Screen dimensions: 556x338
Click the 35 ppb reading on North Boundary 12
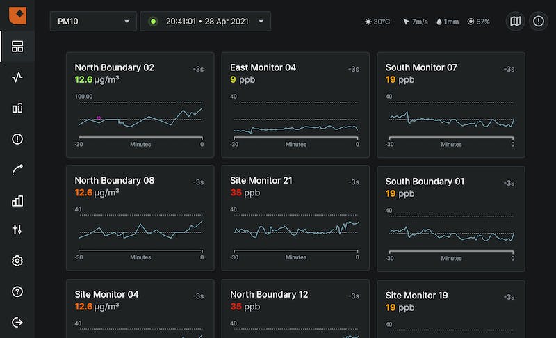pyautogui.click(x=245, y=307)
